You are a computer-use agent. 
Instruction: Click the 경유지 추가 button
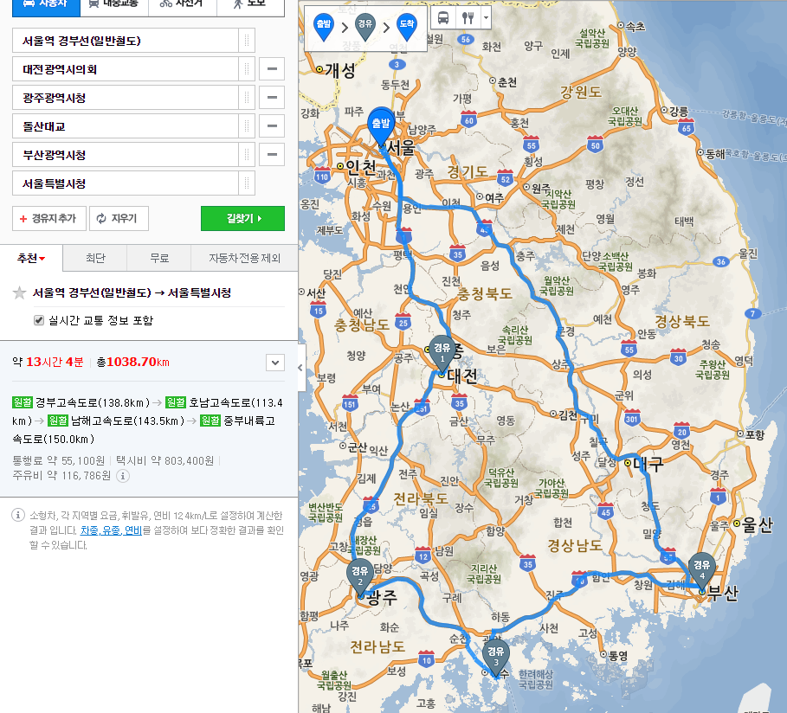coord(49,219)
